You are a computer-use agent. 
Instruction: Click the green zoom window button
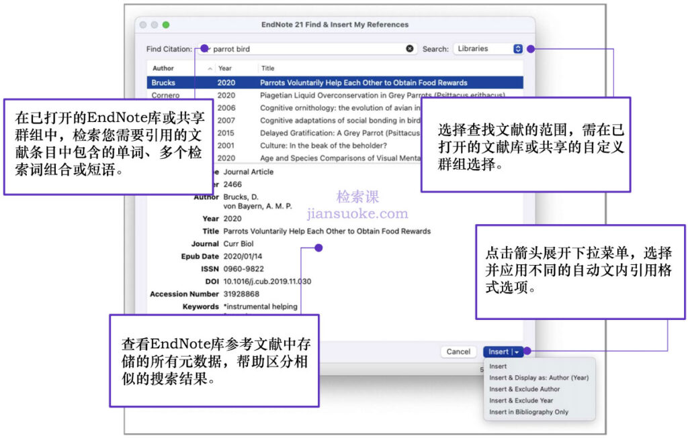point(166,25)
